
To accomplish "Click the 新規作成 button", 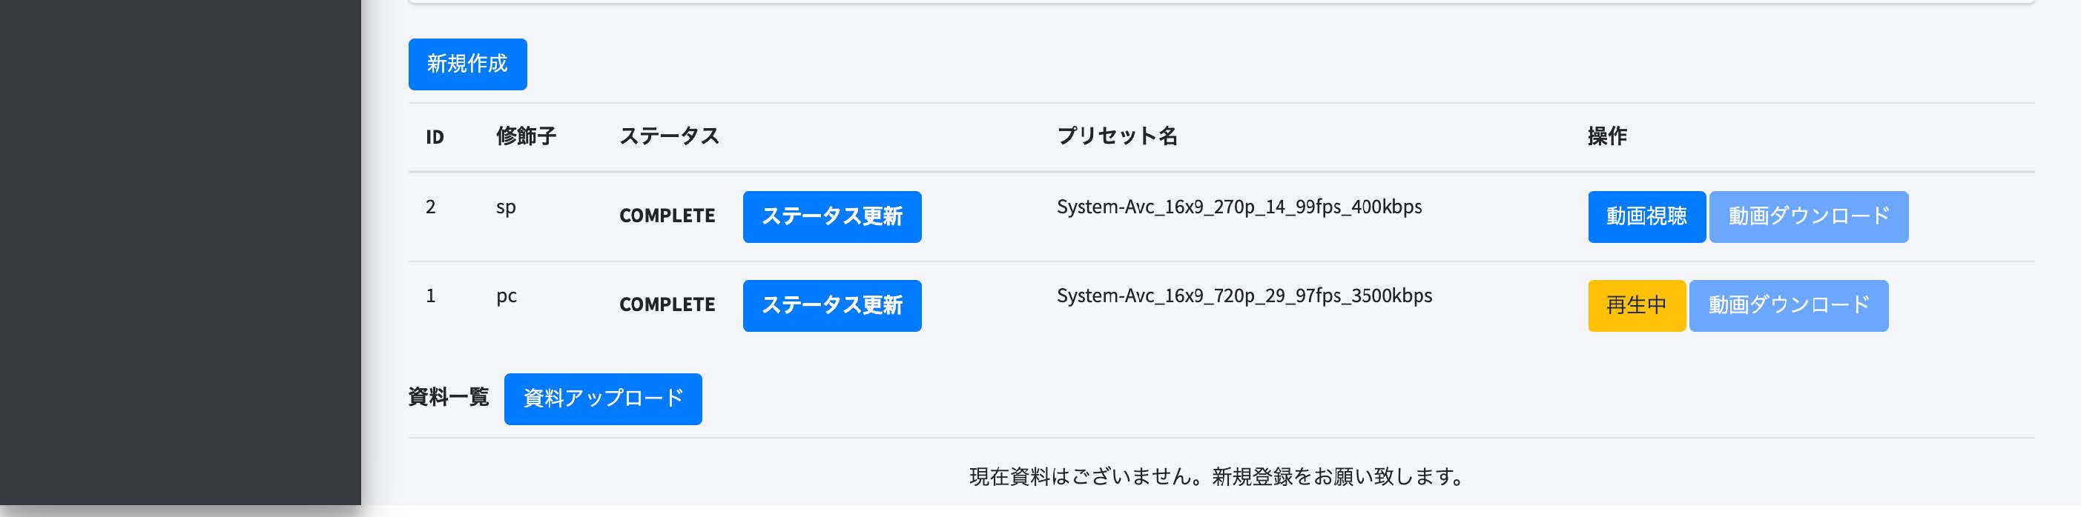I will [467, 64].
